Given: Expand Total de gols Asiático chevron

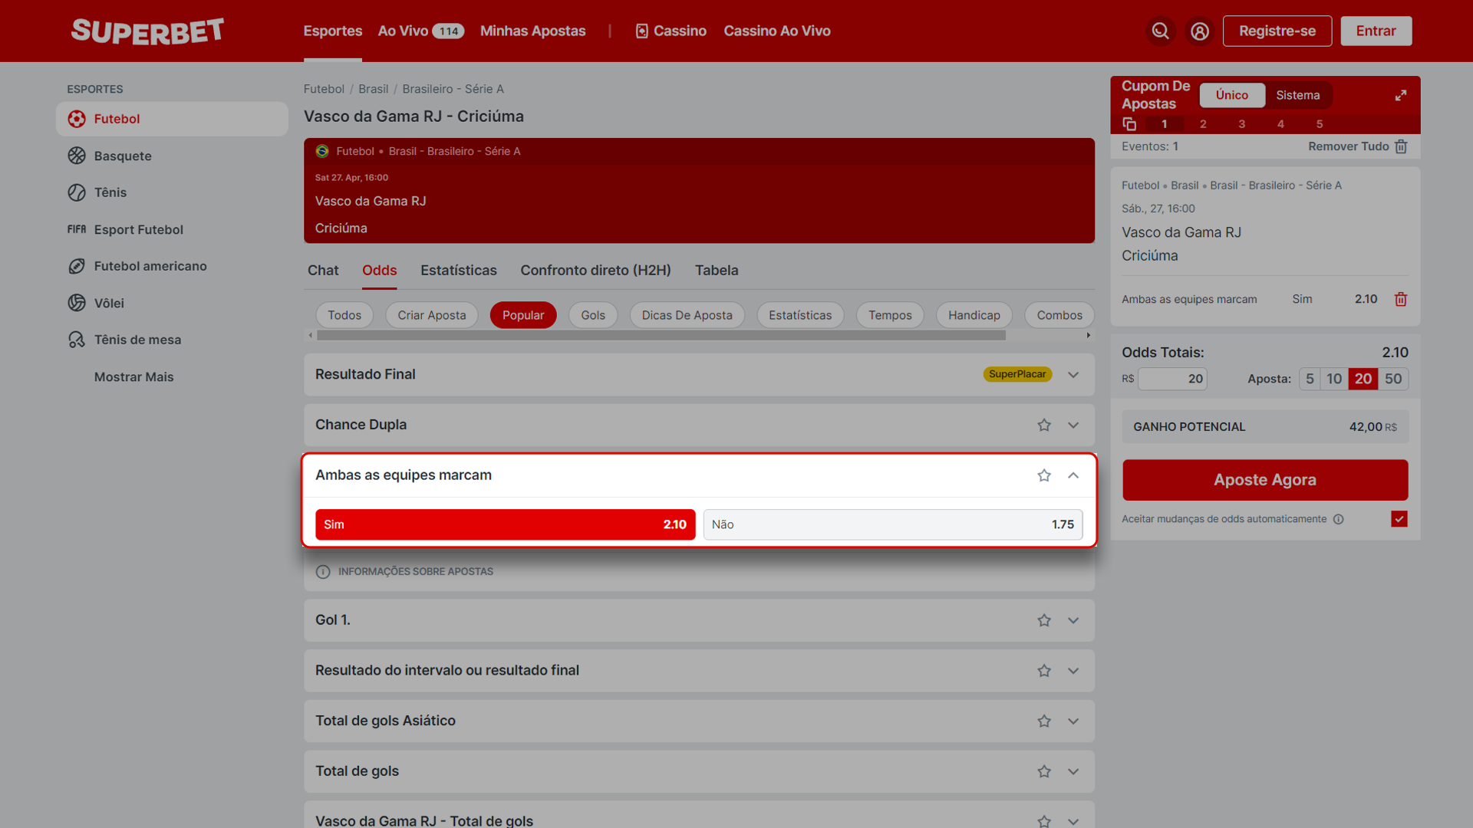Looking at the screenshot, I should 1073,721.
